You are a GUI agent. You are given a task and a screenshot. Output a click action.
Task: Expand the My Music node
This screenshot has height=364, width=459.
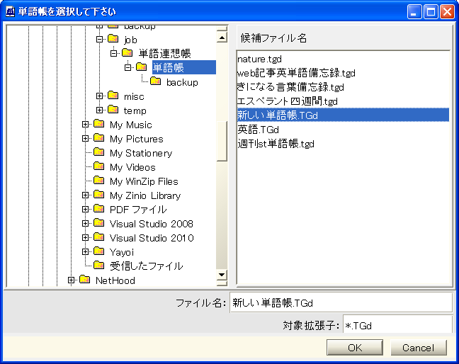coord(86,124)
